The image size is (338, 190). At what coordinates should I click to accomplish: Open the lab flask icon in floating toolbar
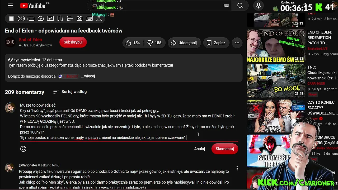(x=99, y=18)
